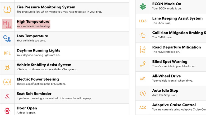Click the ACC adaptive cruise icon

[143, 108]
